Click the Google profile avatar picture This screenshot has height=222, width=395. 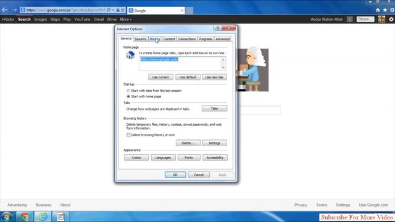point(381,19)
